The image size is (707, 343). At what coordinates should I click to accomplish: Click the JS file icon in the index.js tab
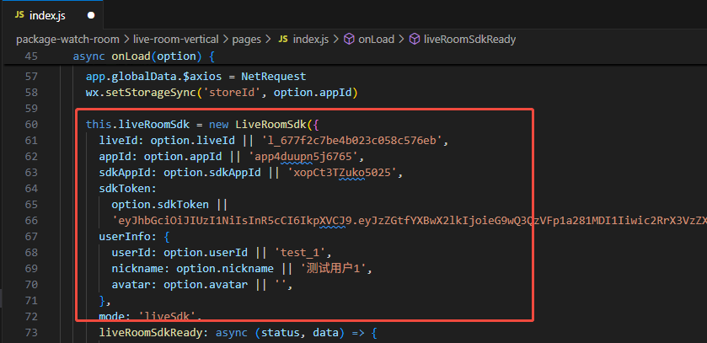pos(19,15)
